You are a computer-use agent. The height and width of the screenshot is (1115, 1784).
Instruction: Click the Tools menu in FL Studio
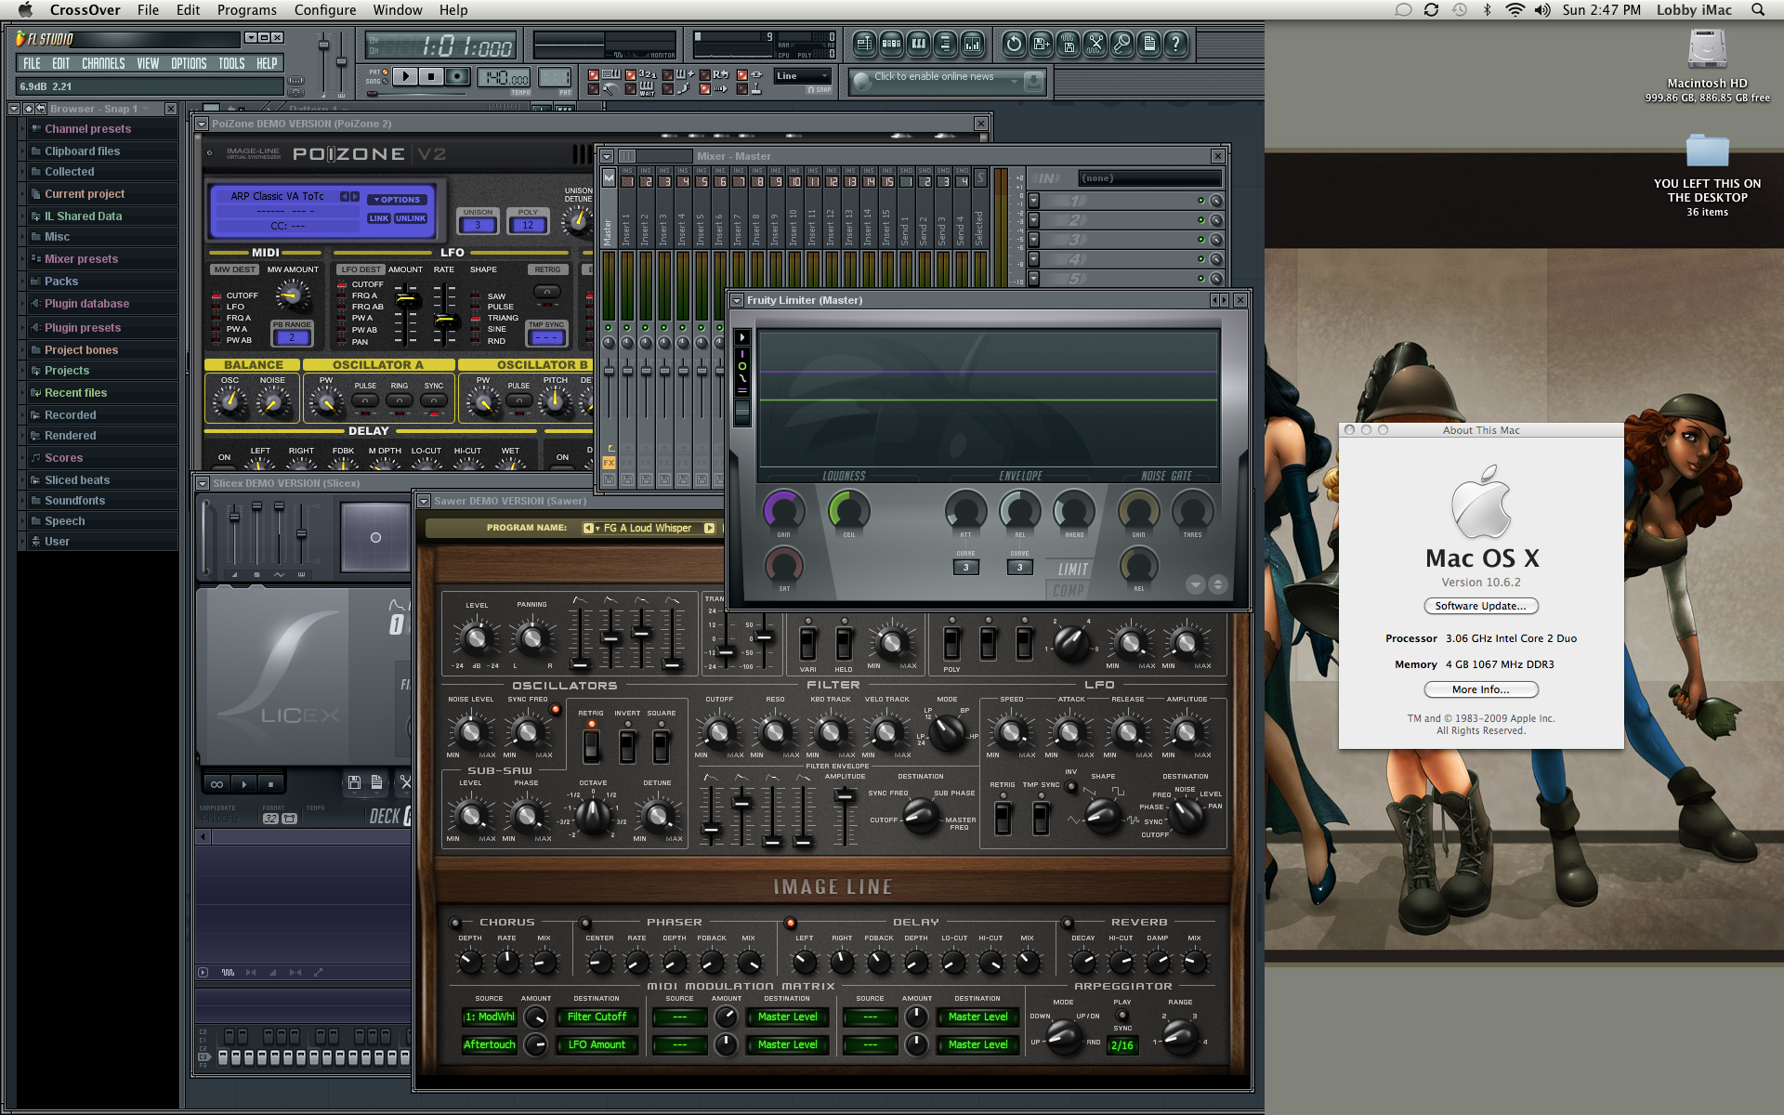[x=230, y=64]
